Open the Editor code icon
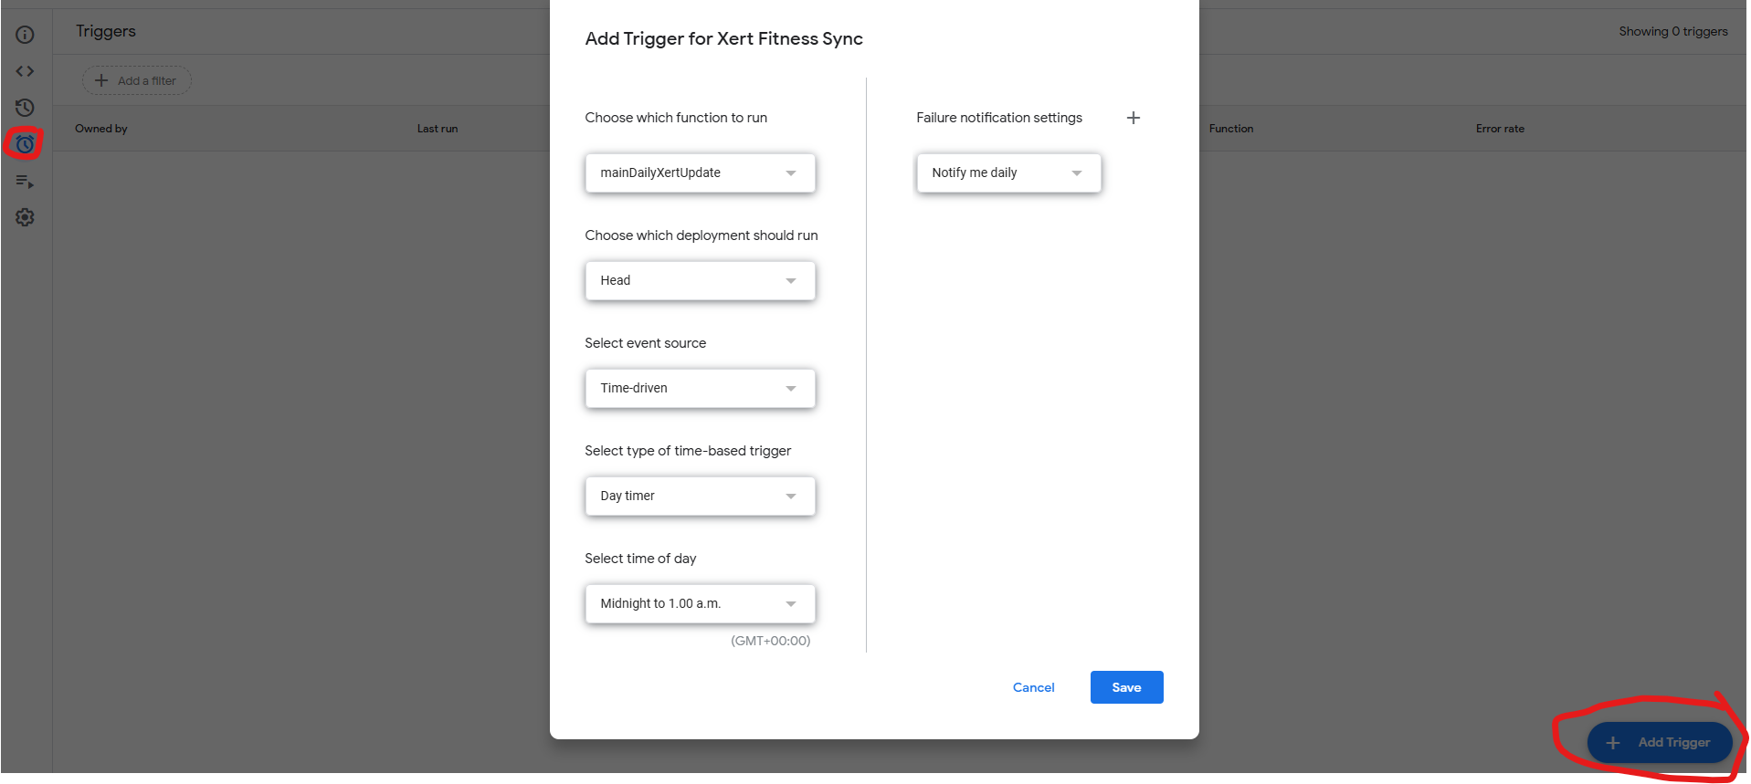Screen dimensions: 1751x784 point(25,71)
